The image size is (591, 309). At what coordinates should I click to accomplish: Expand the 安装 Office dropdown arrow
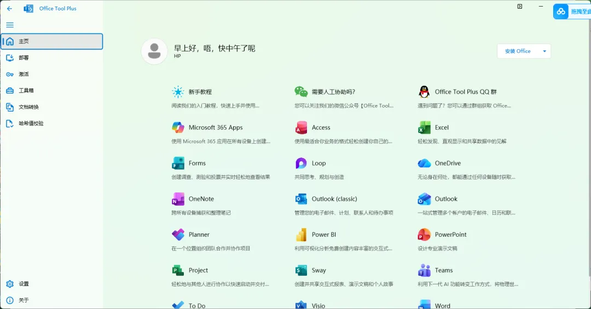point(544,51)
